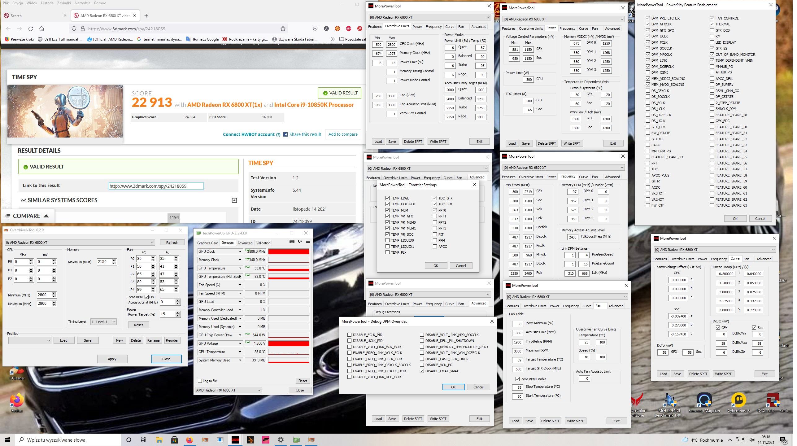Open File Explorer from the taskbar
The width and height of the screenshot is (797, 446).
(x=159, y=440)
